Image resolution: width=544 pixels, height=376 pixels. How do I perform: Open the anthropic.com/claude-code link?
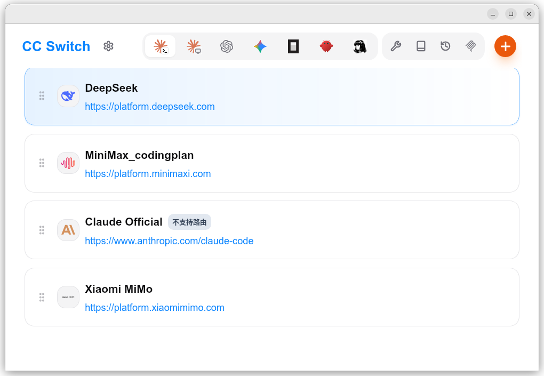(169, 241)
